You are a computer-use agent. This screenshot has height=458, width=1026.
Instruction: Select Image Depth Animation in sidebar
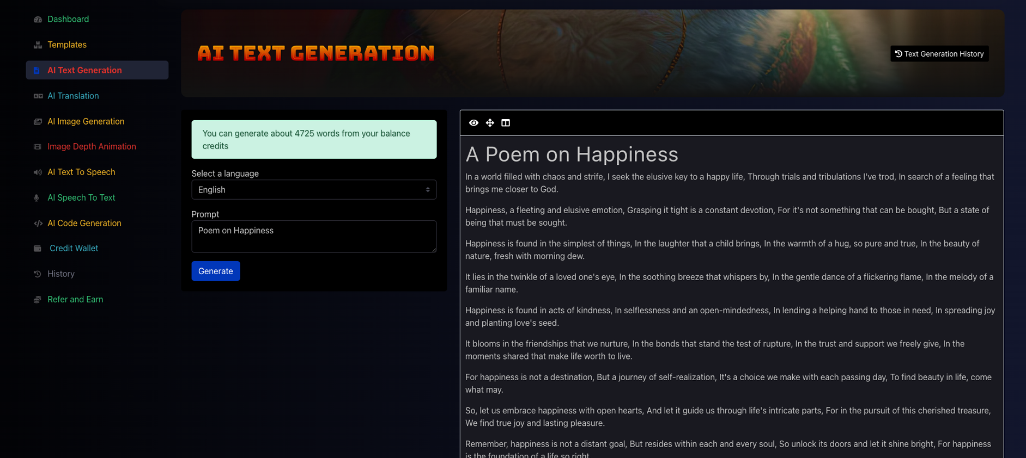click(x=92, y=146)
